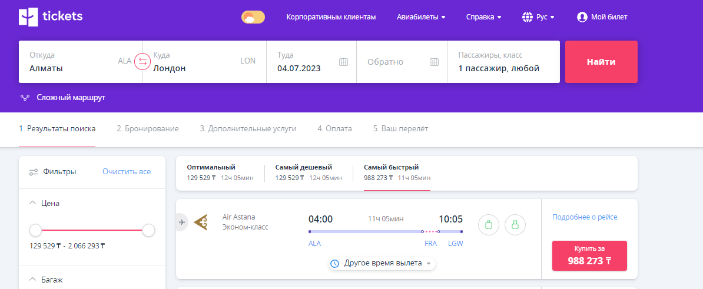
Task: Expand Другое время вылета options
Action: coord(382,263)
